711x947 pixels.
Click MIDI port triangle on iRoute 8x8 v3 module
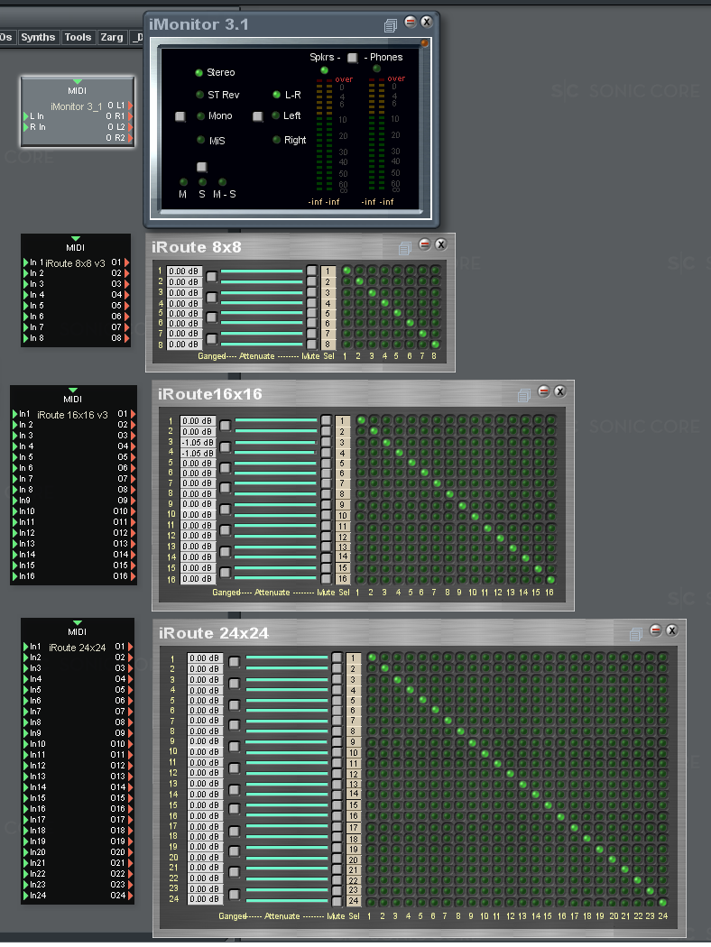point(75,239)
